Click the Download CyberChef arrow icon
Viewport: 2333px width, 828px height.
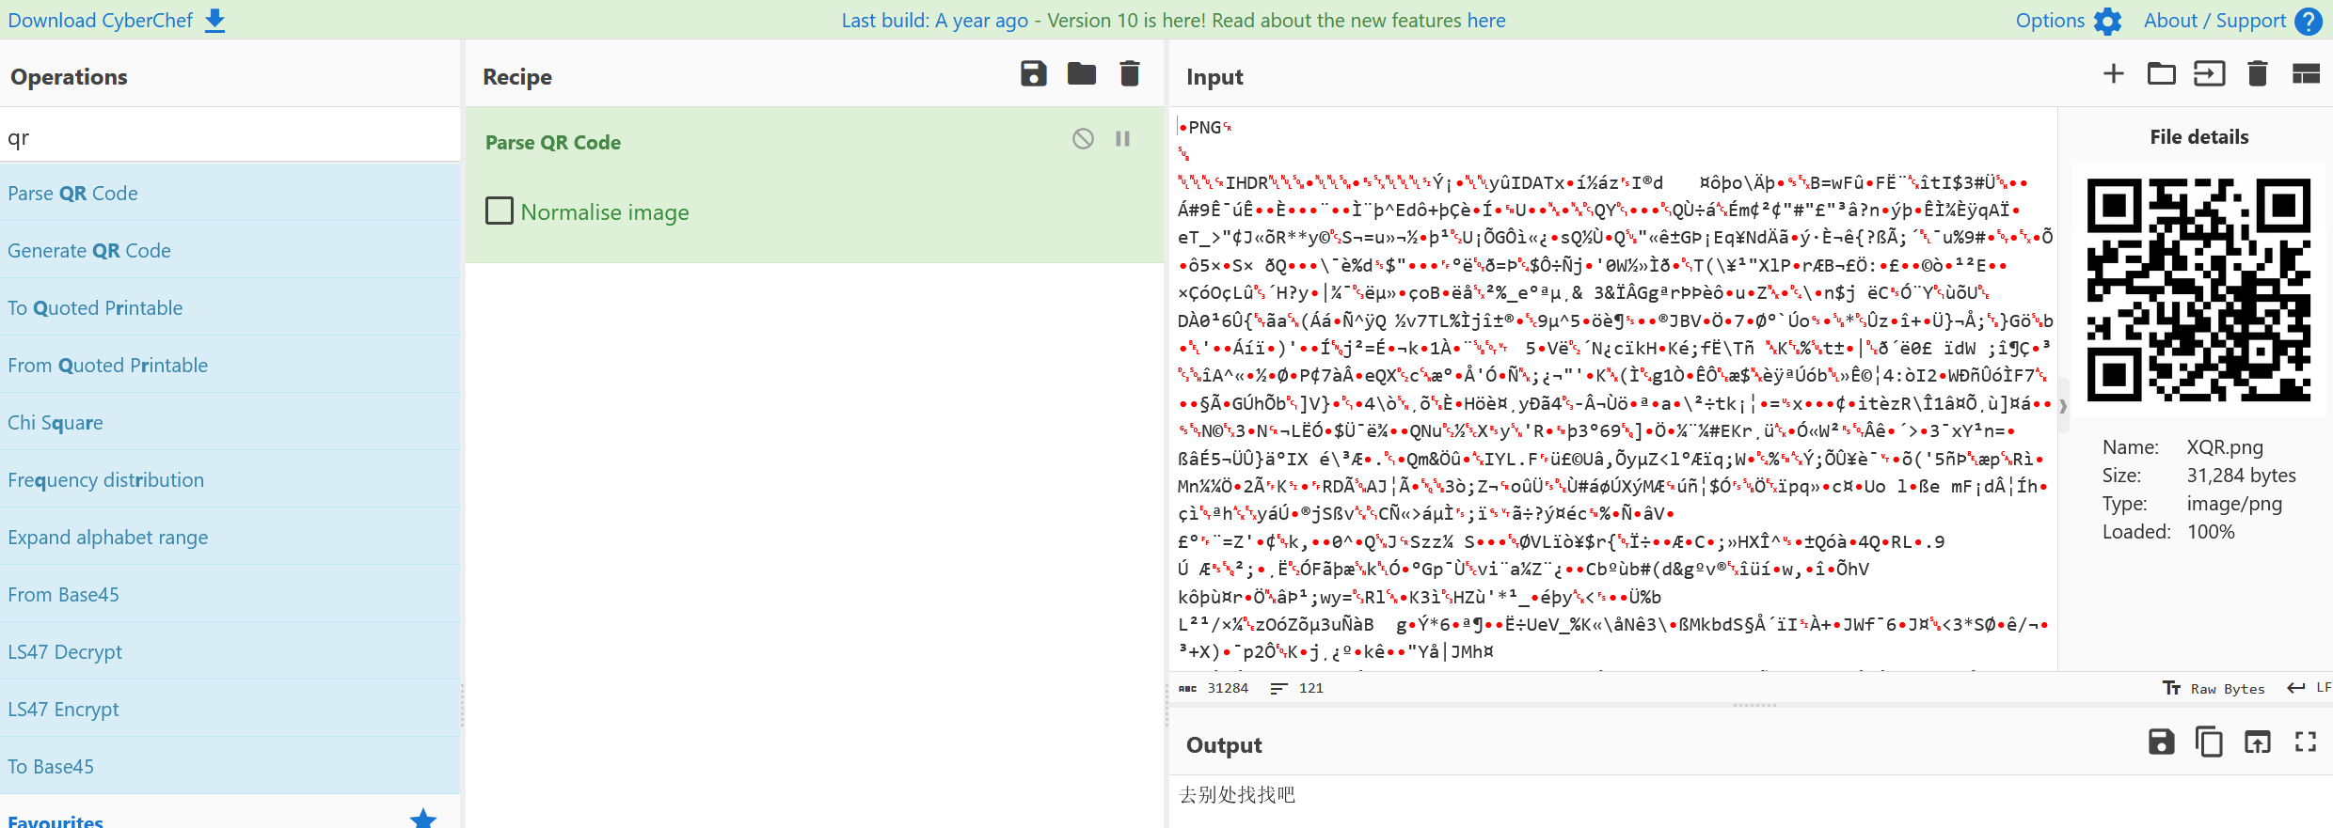pyautogui.click(x=215, y=21)
